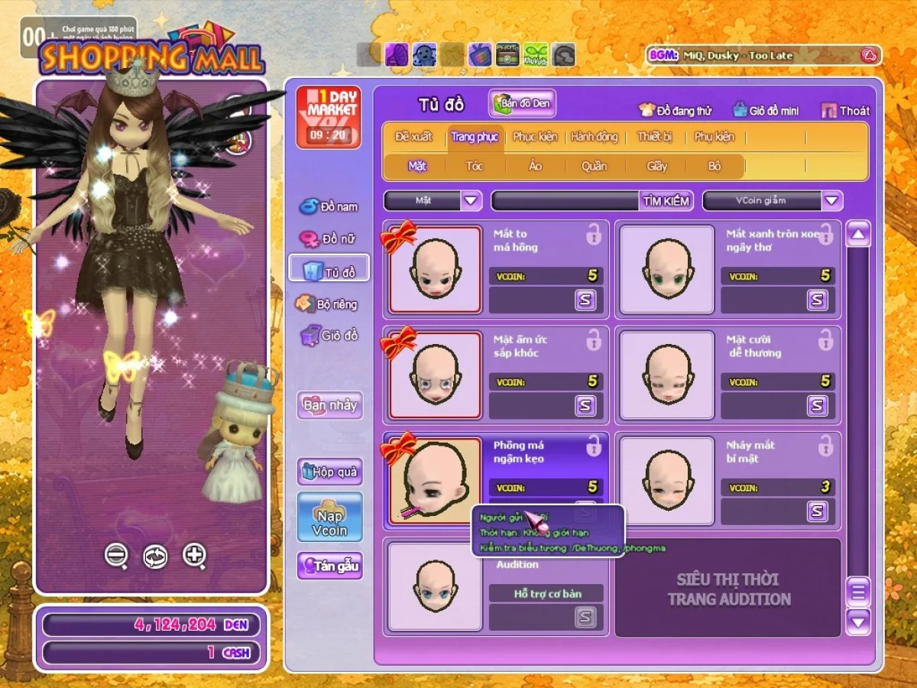
Task: Open the Photo camera icon
Action: click(x=507, y=54)
